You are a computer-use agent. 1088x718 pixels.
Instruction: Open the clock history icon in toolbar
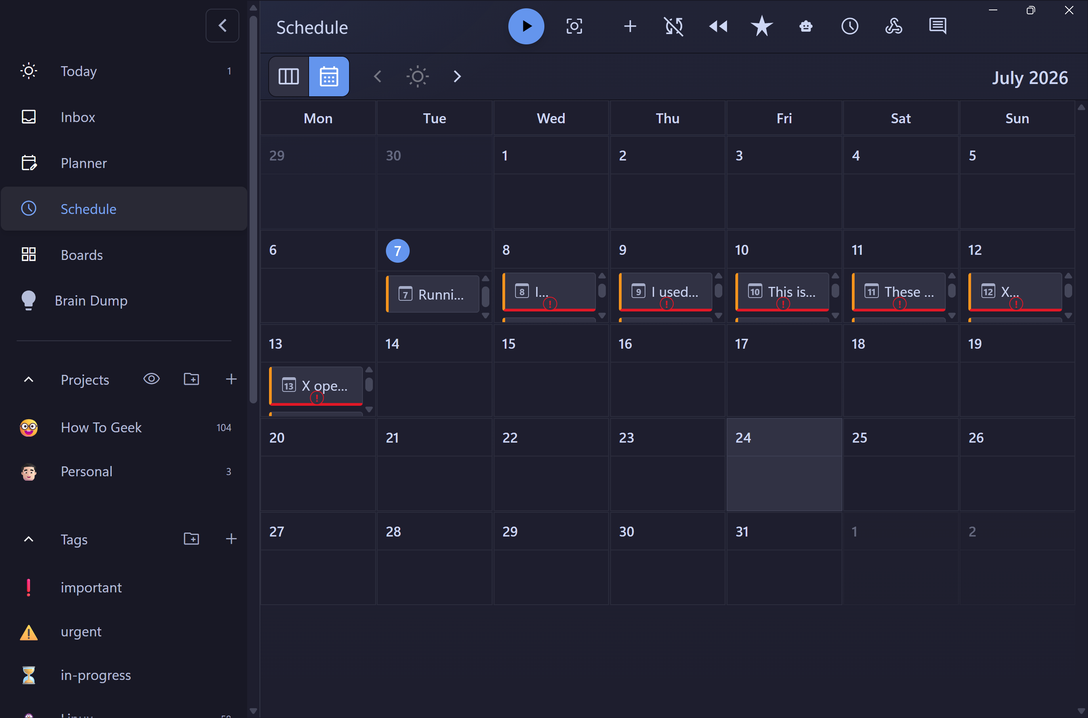(850, 27)
